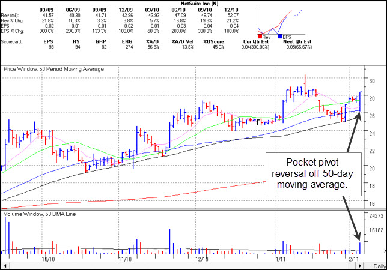The height and width of the screenshot is (270, 387).
Task: Click the %OScore value 45.0%
Action: click(218, 47)
